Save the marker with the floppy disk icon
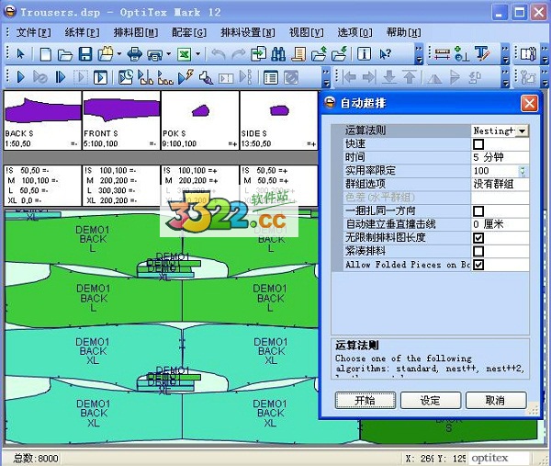The image size is (551, 466). tap(85, 54)
